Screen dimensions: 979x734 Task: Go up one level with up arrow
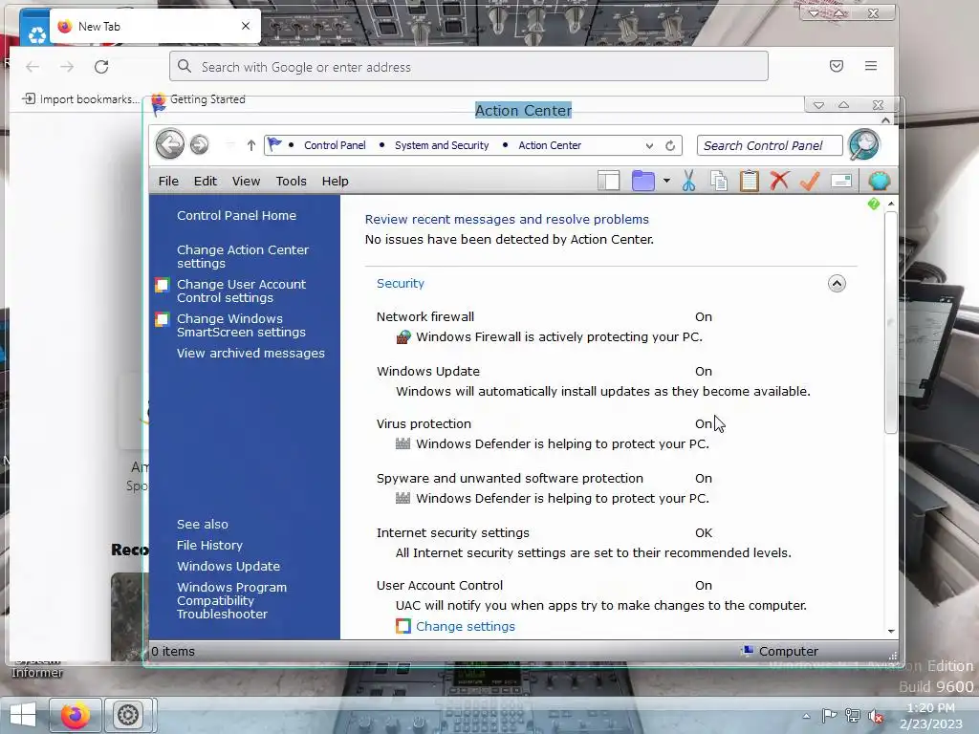(251, 145)
